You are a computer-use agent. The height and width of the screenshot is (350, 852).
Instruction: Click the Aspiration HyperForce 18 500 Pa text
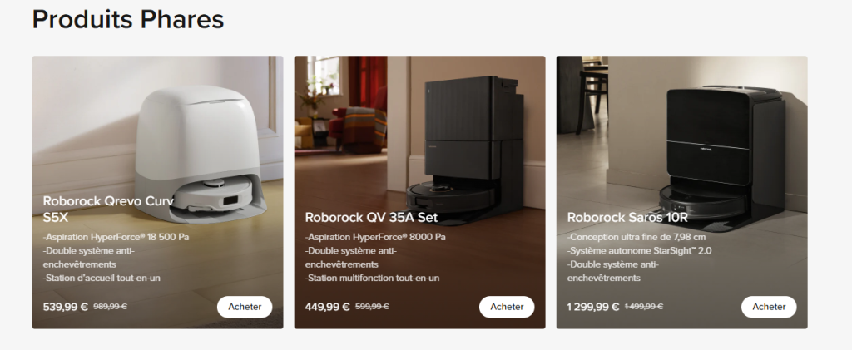point(116,237)
